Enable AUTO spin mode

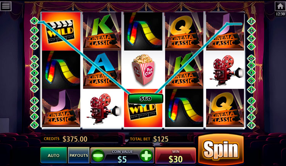pos(53,155)
